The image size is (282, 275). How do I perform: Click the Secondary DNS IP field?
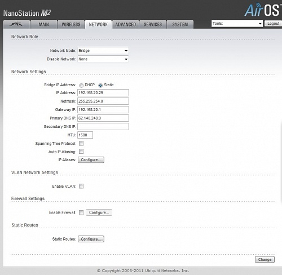click(103, 126)
